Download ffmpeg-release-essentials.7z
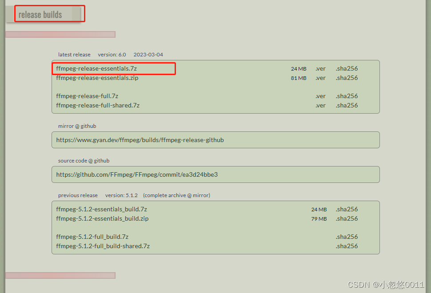 [96, 68]
